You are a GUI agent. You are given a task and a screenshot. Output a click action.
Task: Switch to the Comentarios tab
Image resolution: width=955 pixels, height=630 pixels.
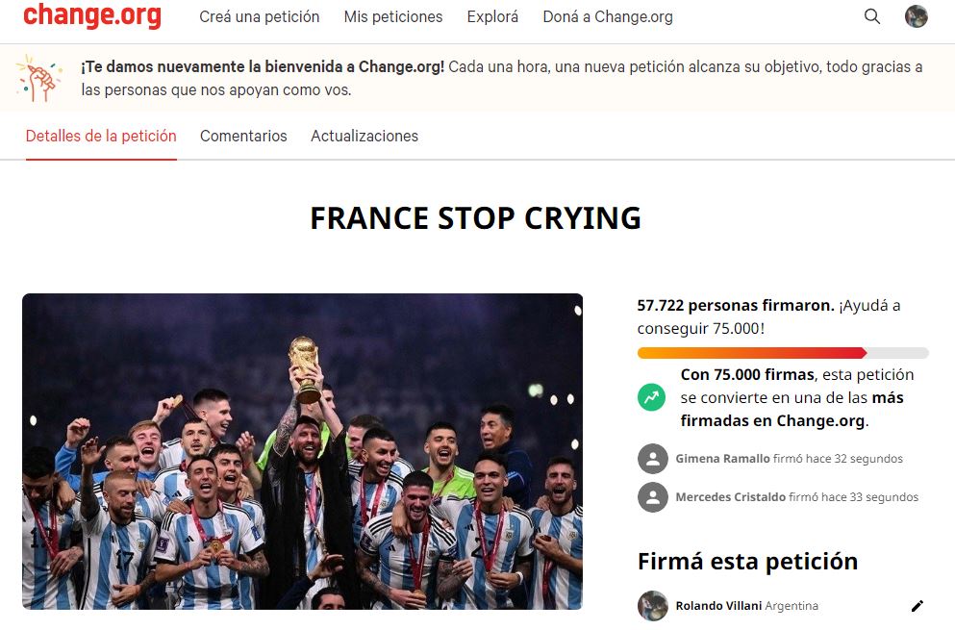pyautogui.click(x=243, y=136)
